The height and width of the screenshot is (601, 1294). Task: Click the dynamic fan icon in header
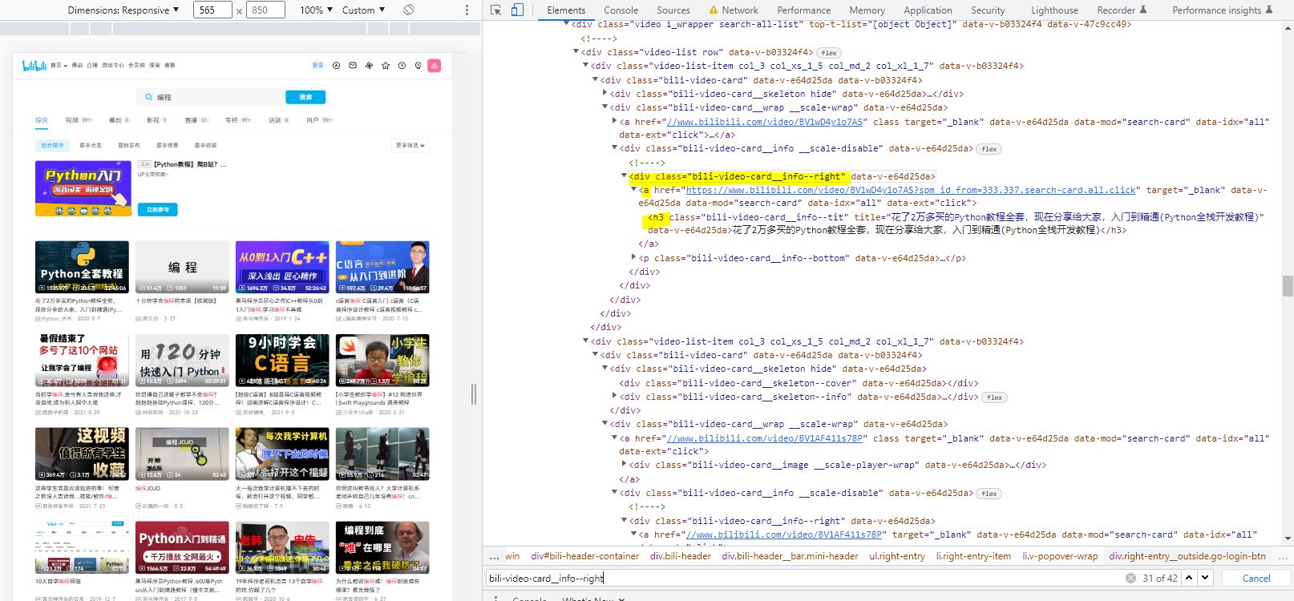(x=369, y=66)
